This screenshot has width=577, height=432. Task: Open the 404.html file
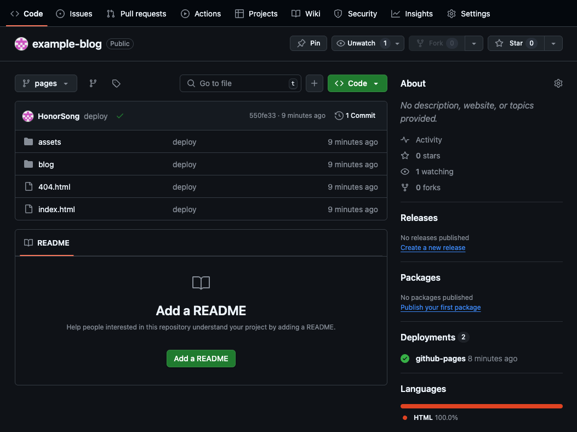click(x=54, y=187)
